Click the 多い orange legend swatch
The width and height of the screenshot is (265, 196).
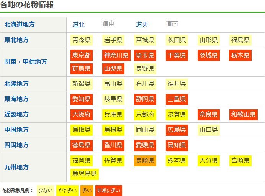tap(87, 190)
